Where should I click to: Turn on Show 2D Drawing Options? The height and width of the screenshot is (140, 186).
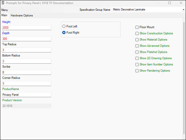pos(137,58)
